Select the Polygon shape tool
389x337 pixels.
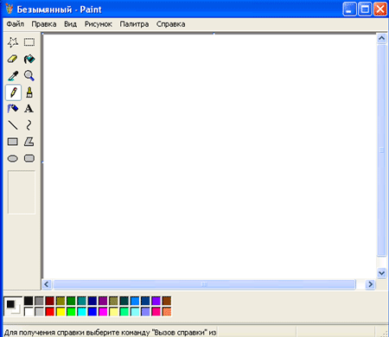29,142
